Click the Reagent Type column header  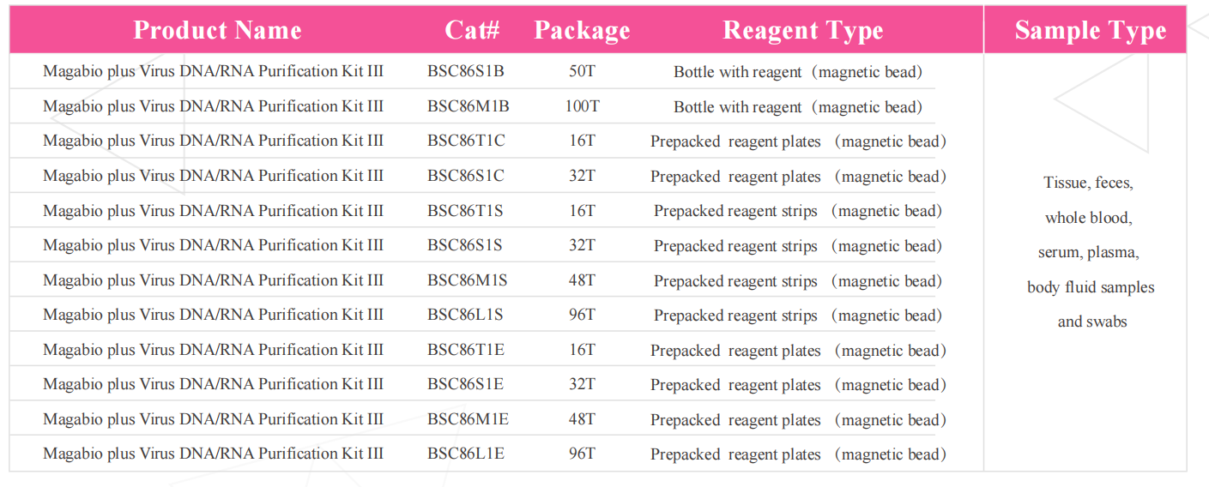click(x=802, y=30)
